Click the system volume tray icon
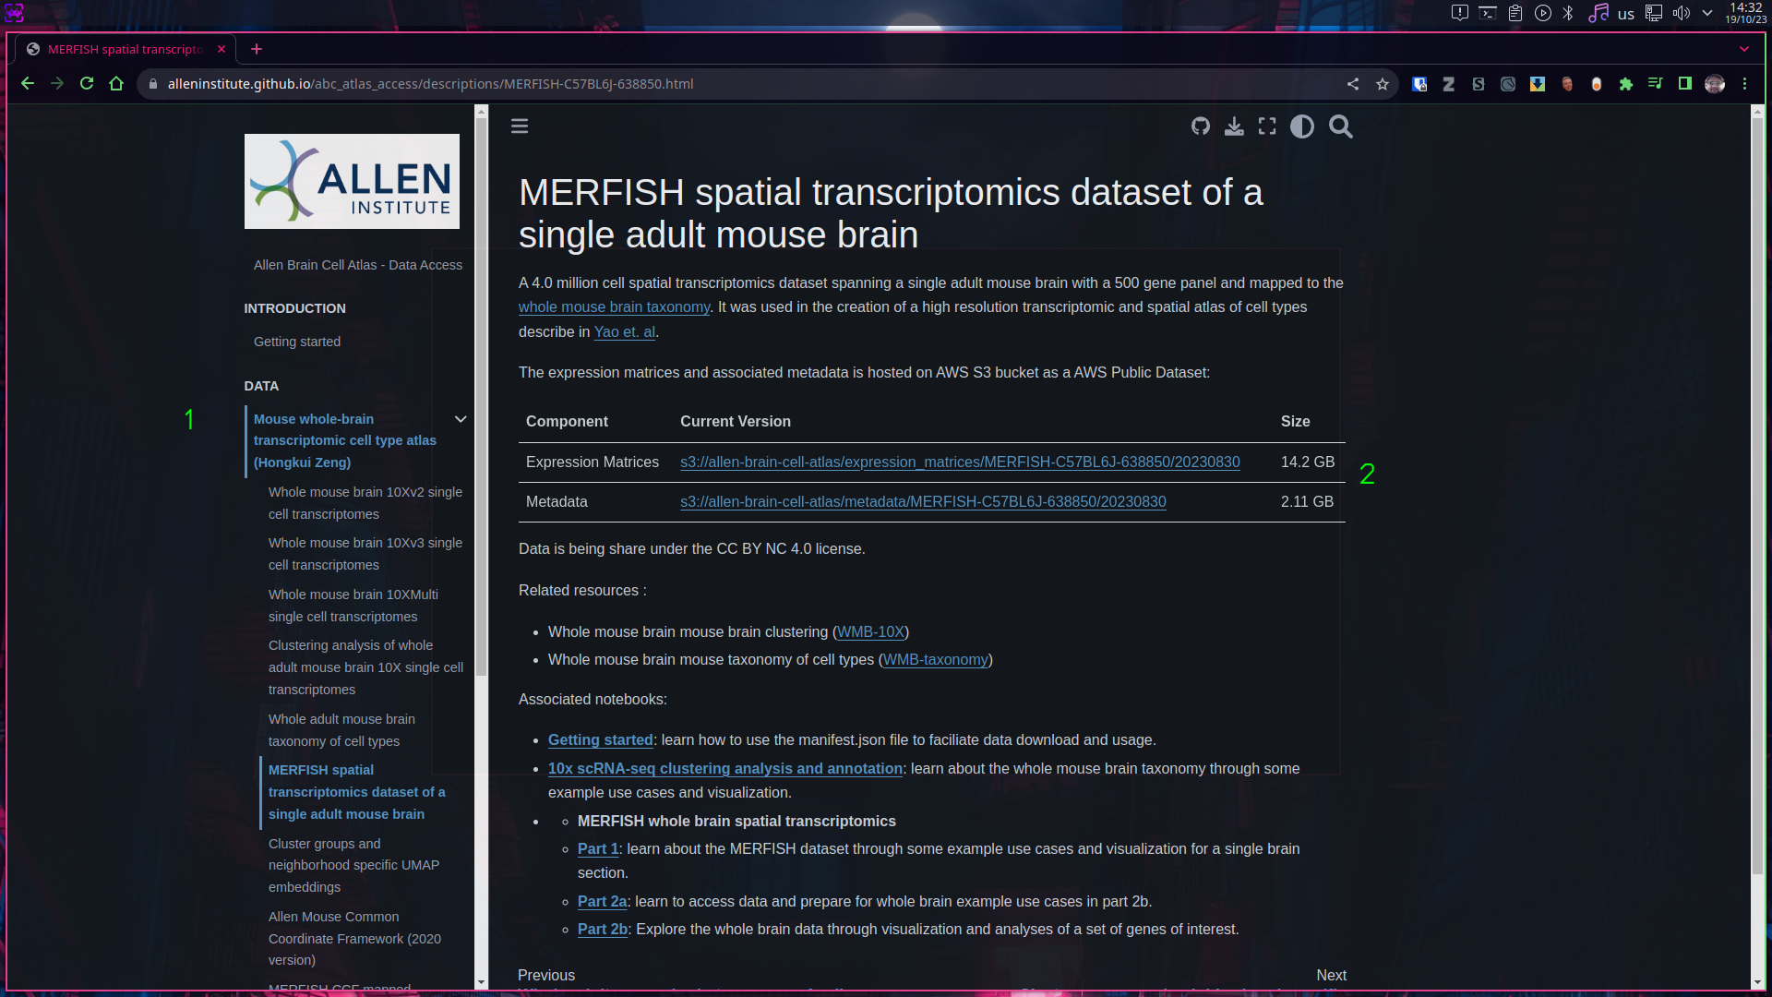This screenshot has width=1772, height=997. click(x=1681, y=13)
